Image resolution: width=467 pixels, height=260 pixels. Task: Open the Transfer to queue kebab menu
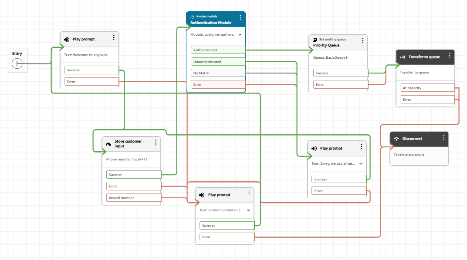[449, 55]
